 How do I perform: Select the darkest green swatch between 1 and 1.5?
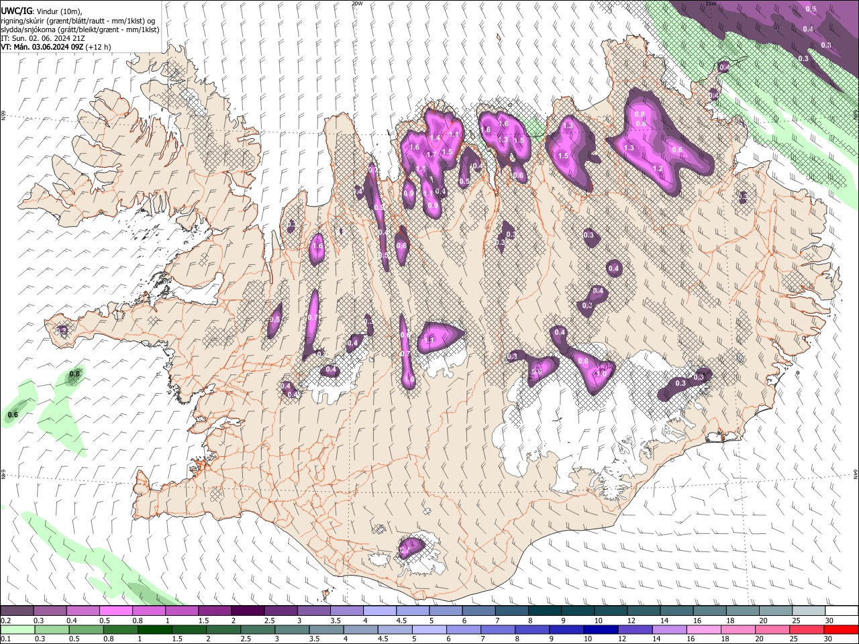[154, 630]
